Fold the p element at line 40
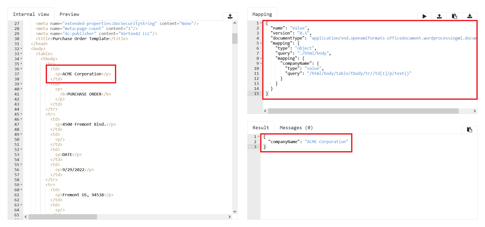The image size is (485, 227). tap(21, 89)
